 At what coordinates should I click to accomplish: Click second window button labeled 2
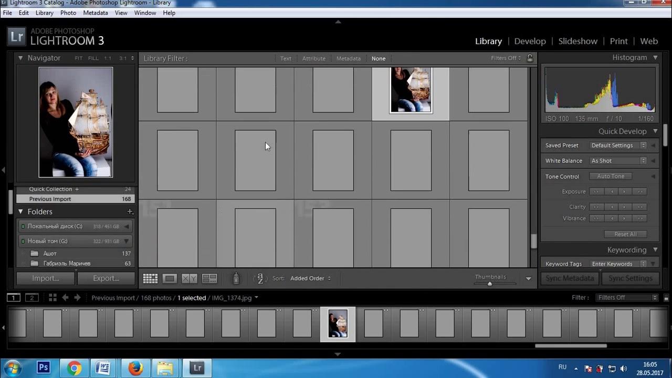coord(32,298)
